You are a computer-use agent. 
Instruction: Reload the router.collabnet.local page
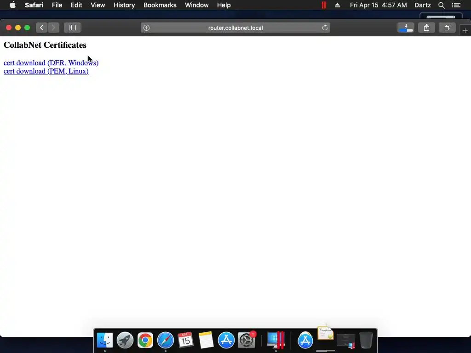point(325,28)
